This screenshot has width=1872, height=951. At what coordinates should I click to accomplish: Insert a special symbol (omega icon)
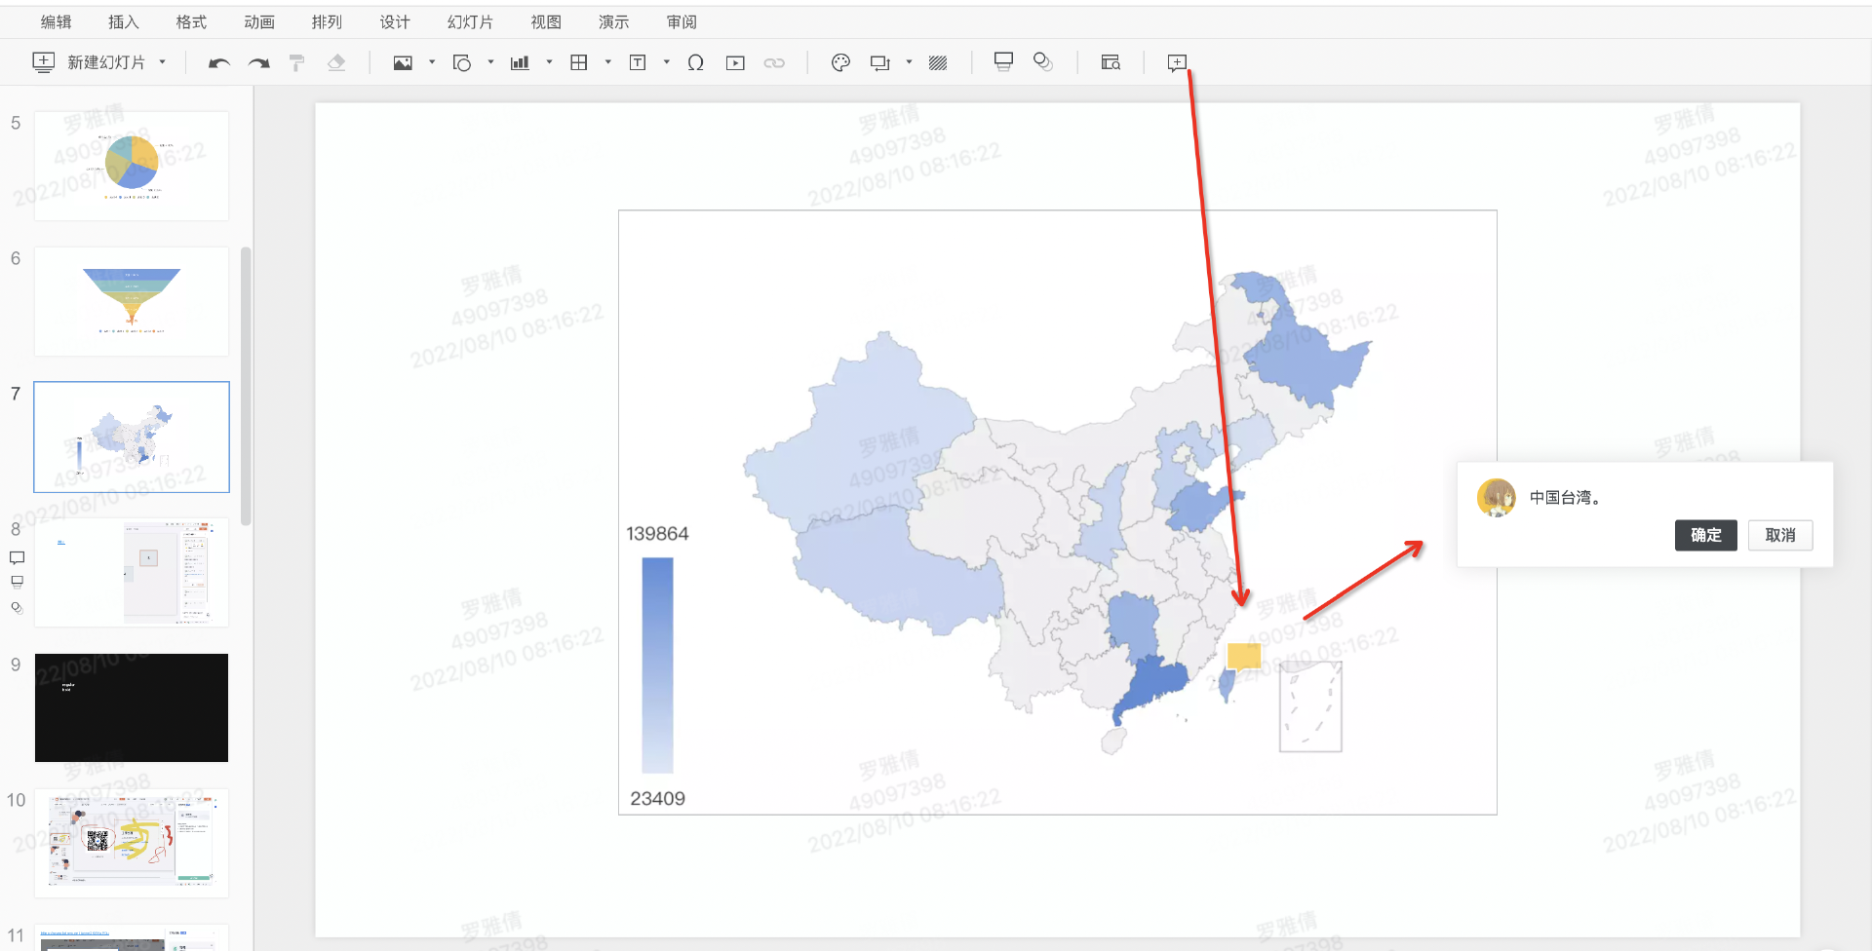point(695,63)
